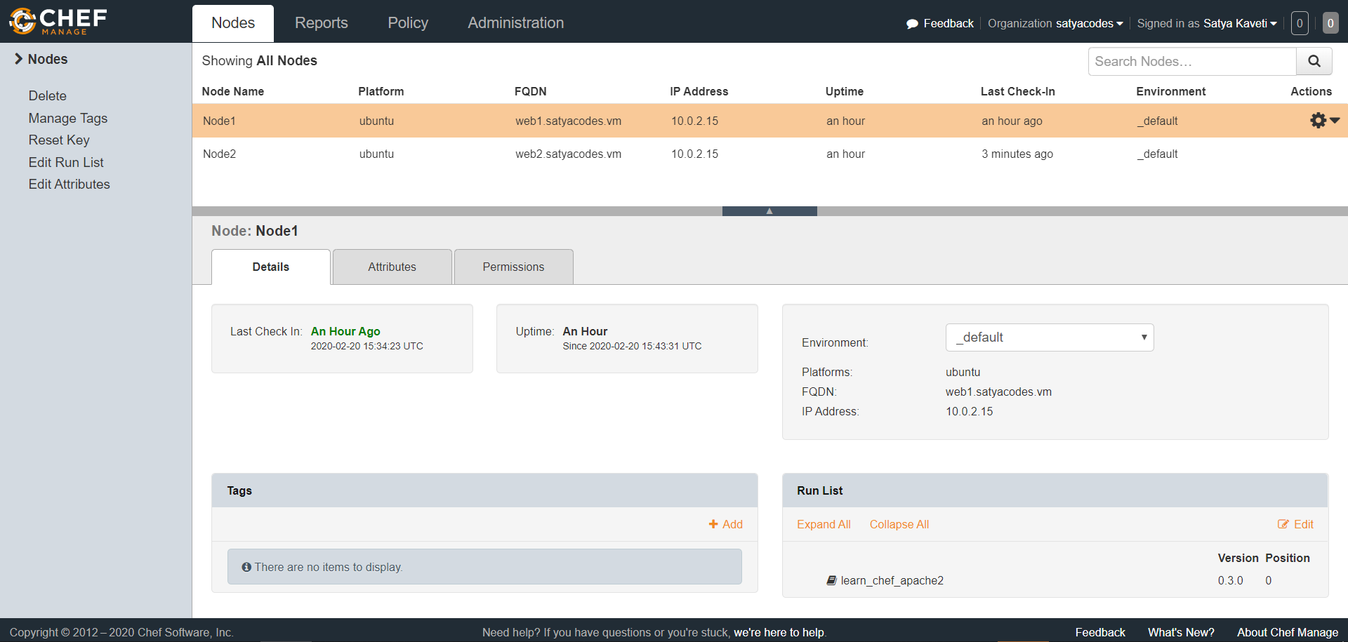Click the learn_chef_apache2 cookbook icon

[831, 580]
